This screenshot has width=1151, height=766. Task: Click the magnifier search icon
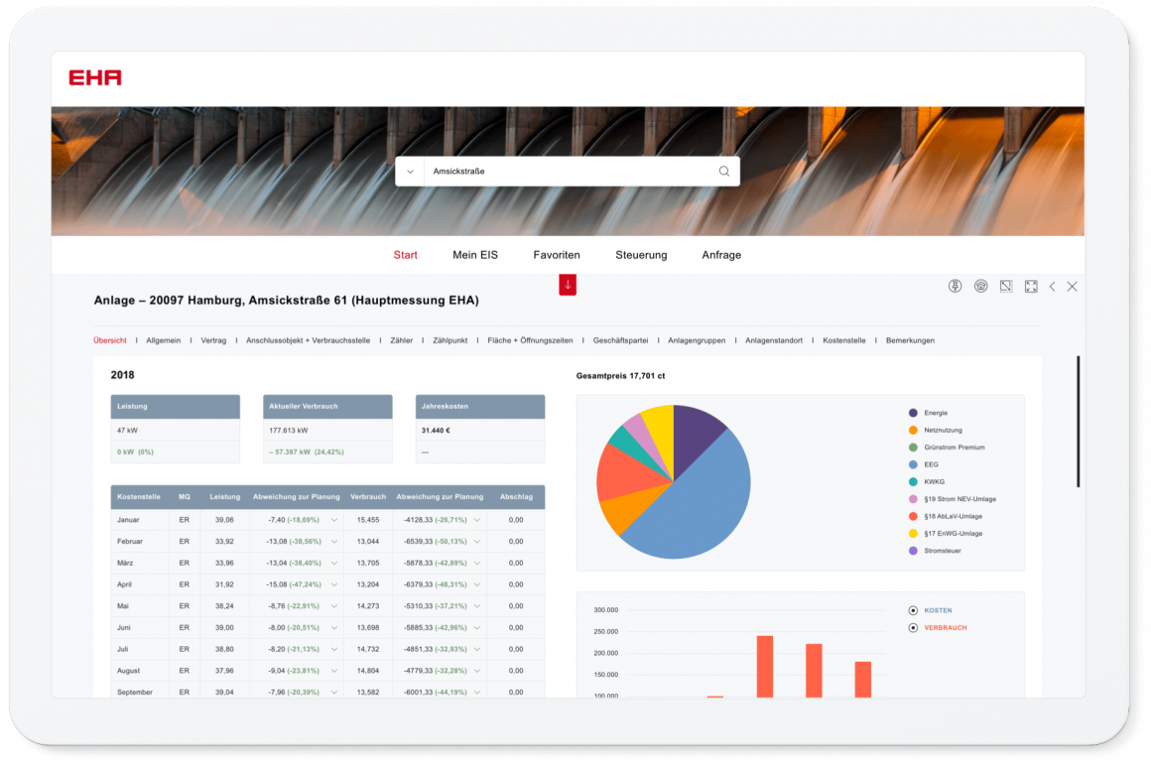pyautogui.click(x=724, y=172)
